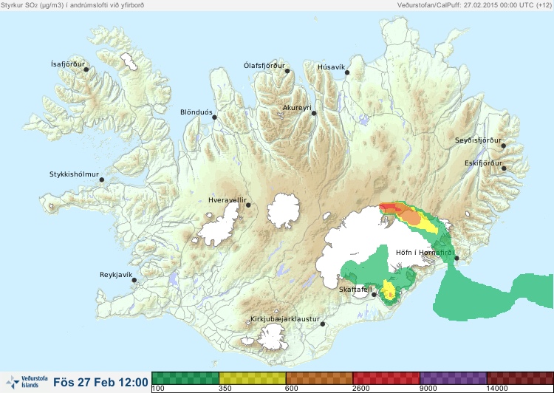Select the Fös 27 Feb 12:00 timestamp
Image resolution: width=554 pixels, height=393 pixels.
click(100, 383)
